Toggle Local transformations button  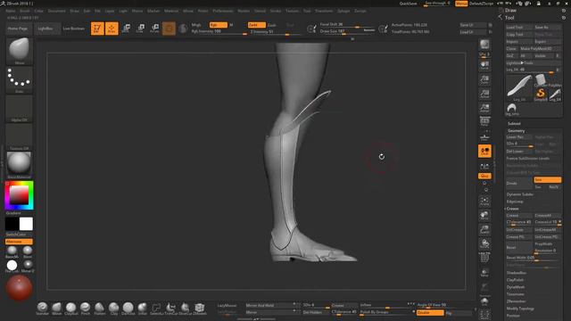point(484,152)
